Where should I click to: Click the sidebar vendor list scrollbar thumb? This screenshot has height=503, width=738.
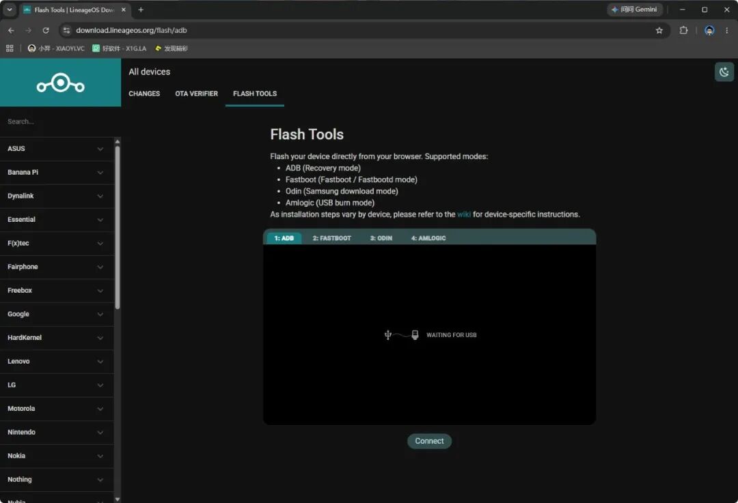coord(118,227)
